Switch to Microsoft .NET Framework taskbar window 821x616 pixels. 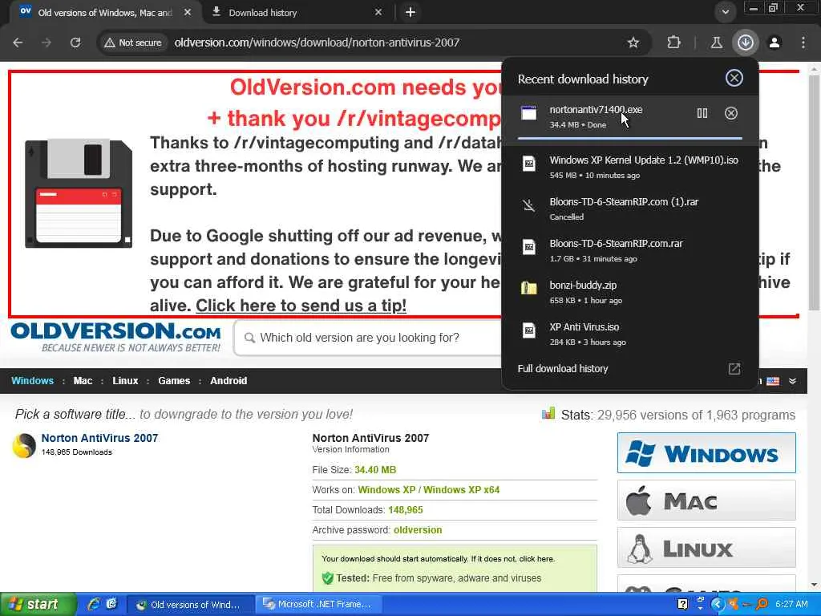tap(318, 604)
